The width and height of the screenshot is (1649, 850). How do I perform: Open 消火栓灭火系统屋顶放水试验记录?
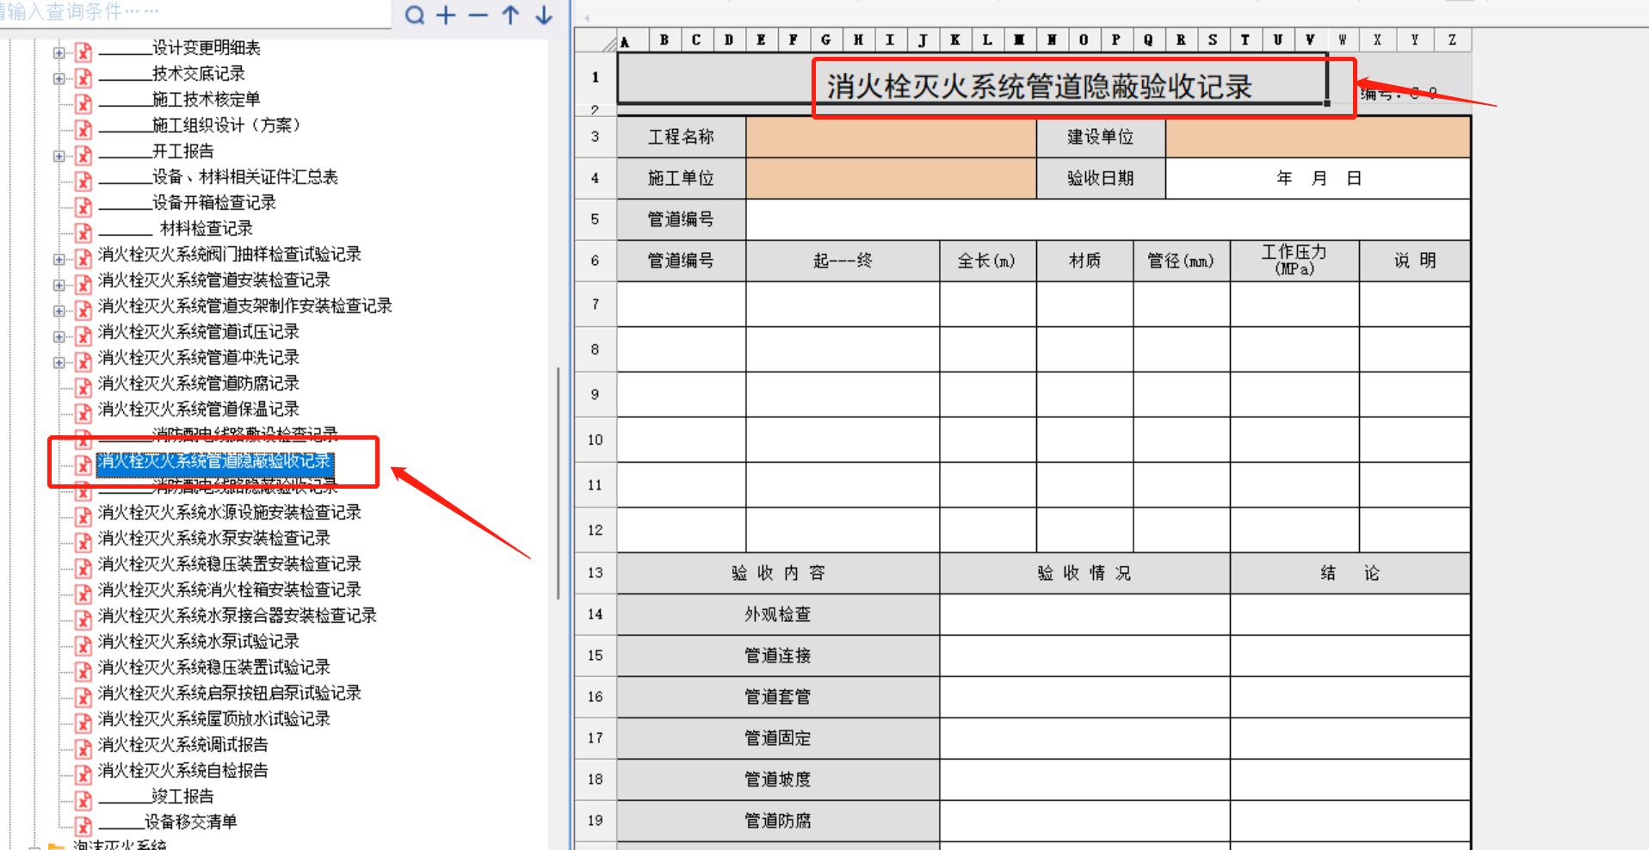pos(214,719)
